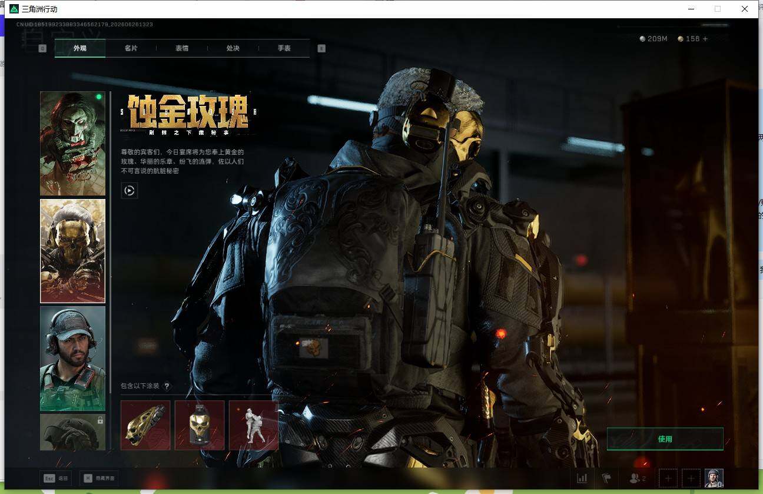
Task: Add currency via 156 plus
Action: [705, 39]
